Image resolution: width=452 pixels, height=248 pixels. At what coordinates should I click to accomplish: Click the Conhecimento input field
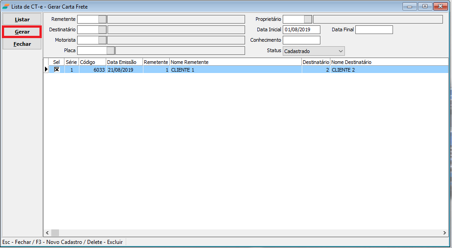click(301, 40)
